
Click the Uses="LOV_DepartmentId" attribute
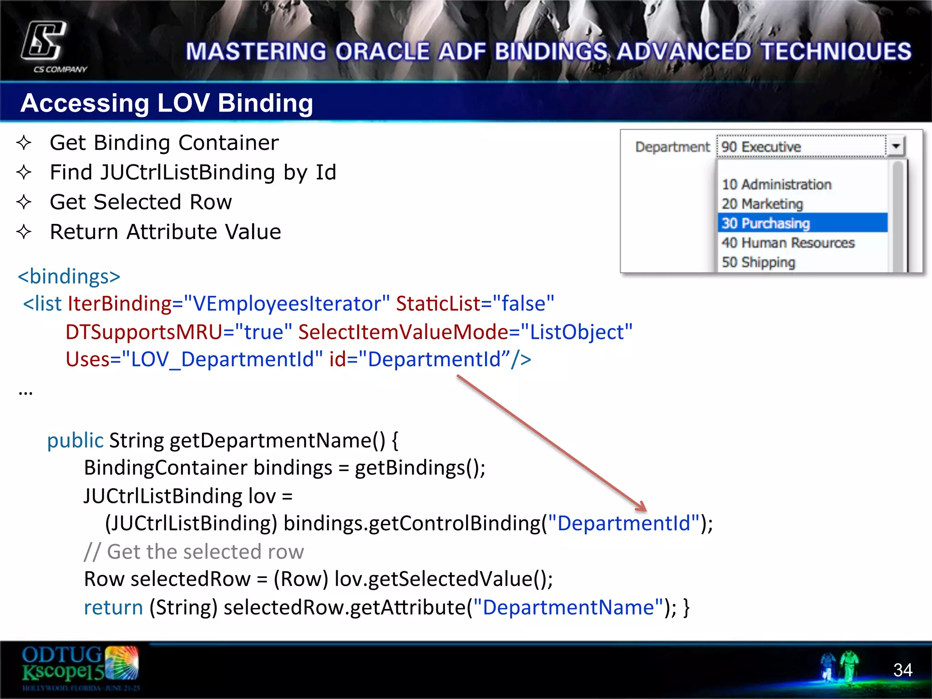pos(194,359)
